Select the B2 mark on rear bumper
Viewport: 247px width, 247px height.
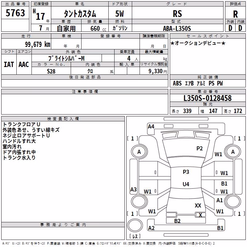click(177, 221)
